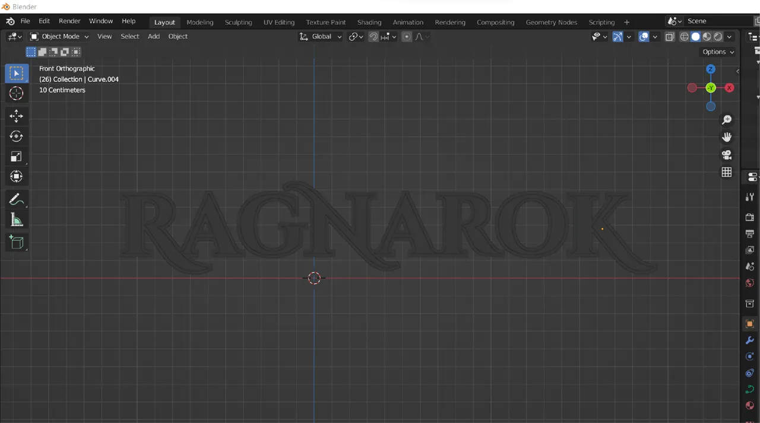The image size is (760, 423).
Task: Open the viewport Add menu
Action: tap(154, 37)
